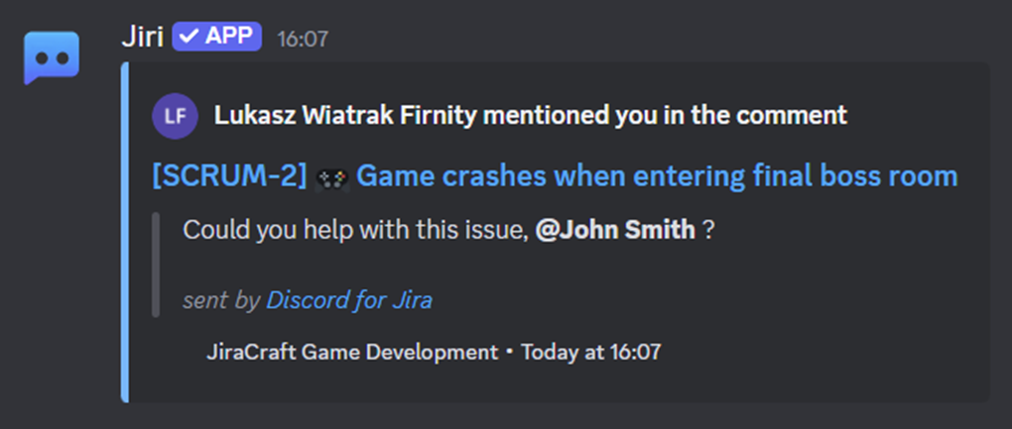Click the grey quote block bar
Image resolution: width=1012 pixels, height=429 pixels.
(156, 265)
